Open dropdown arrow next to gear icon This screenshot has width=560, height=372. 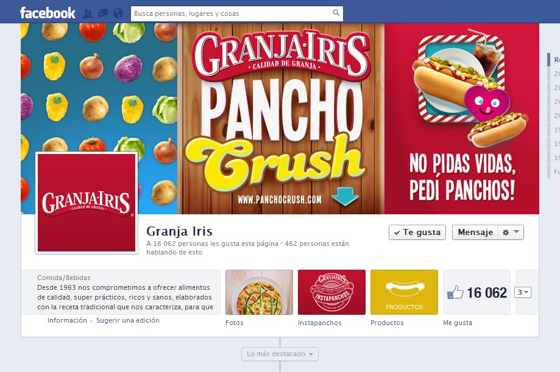(x=516, y=232)
